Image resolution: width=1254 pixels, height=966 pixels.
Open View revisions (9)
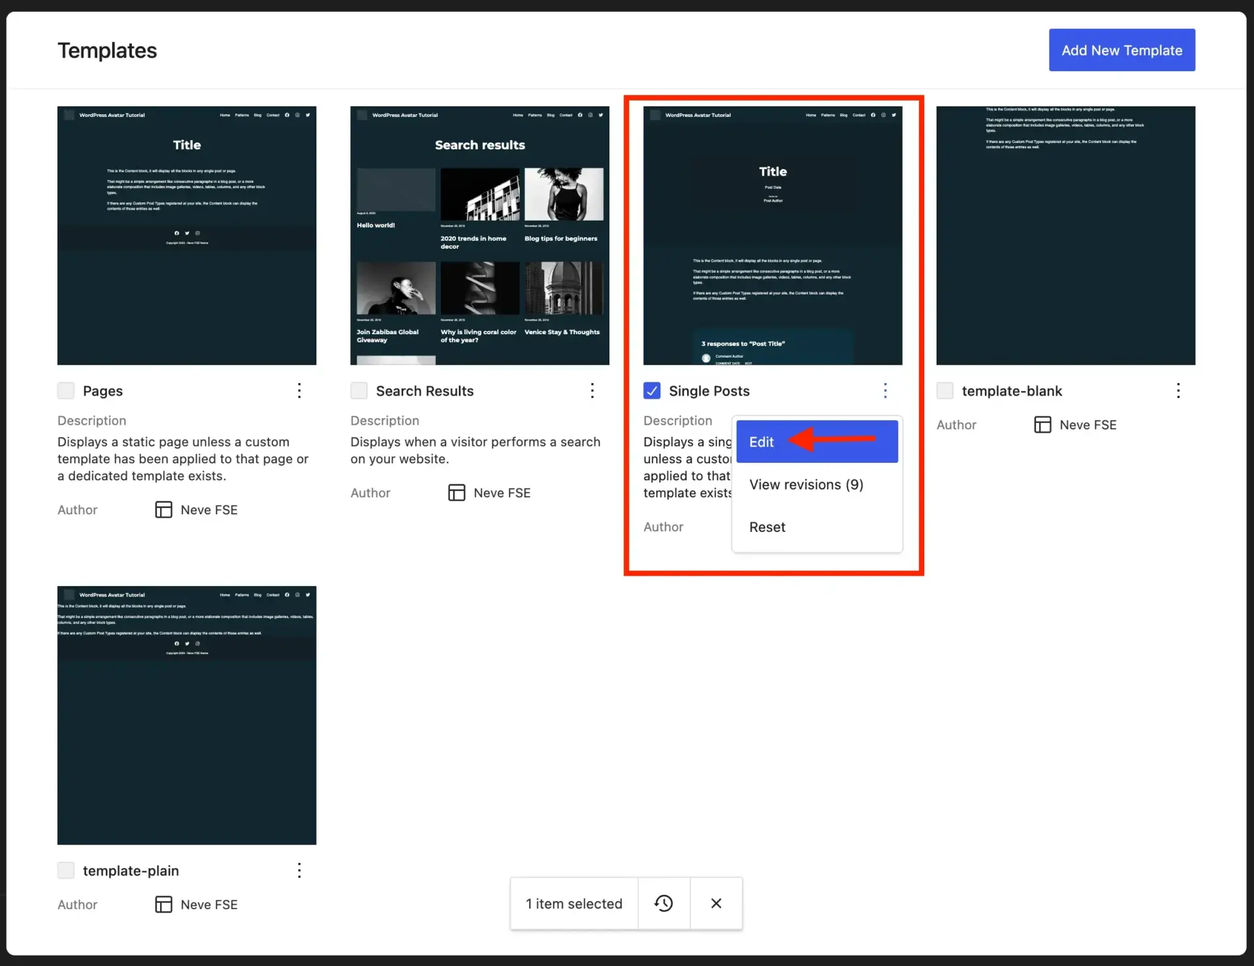[806, 484]
